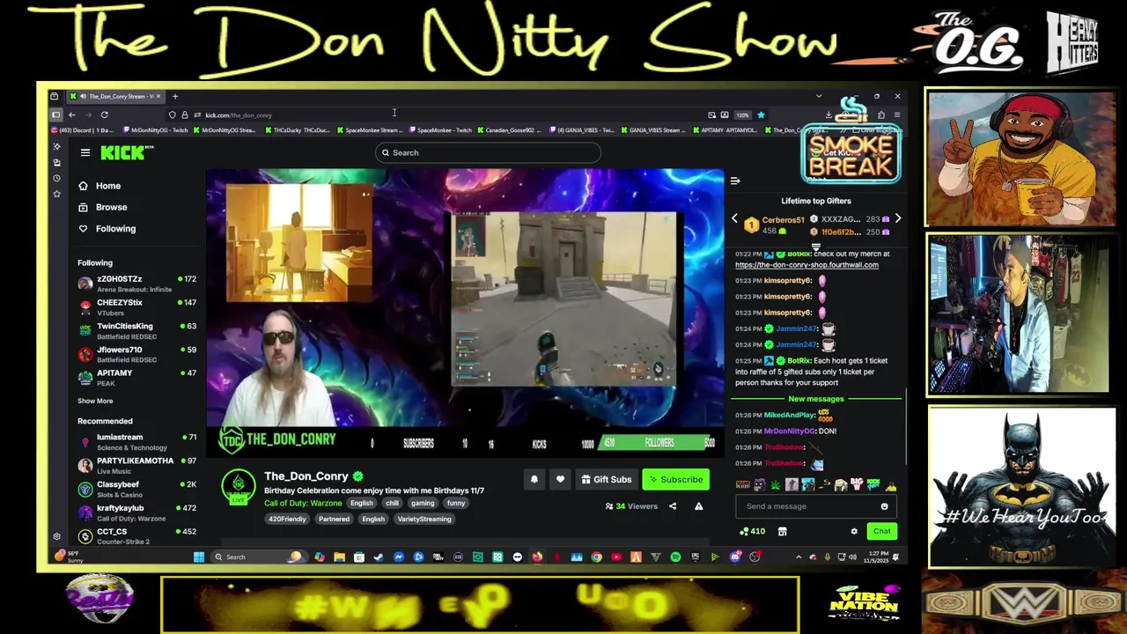Open emoji picker in chat input
The image size is (1127, 634).
click(x=884, y=506)
